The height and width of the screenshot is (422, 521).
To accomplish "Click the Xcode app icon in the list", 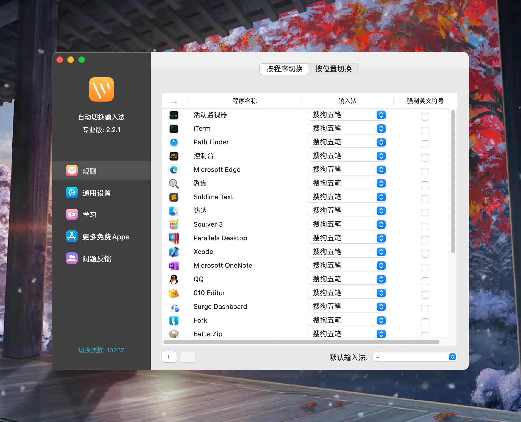I will point(174,252).
